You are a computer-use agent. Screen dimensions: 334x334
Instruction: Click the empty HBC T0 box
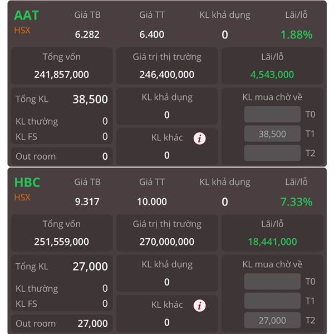click(x=272, y=281)
